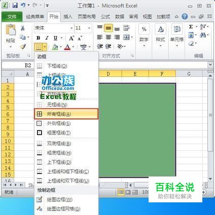Switch to 经典菜单 tab
Screen dimensions: 215x215
tap(35, 17)
